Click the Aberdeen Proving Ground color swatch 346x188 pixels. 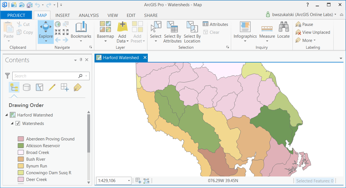21,139
